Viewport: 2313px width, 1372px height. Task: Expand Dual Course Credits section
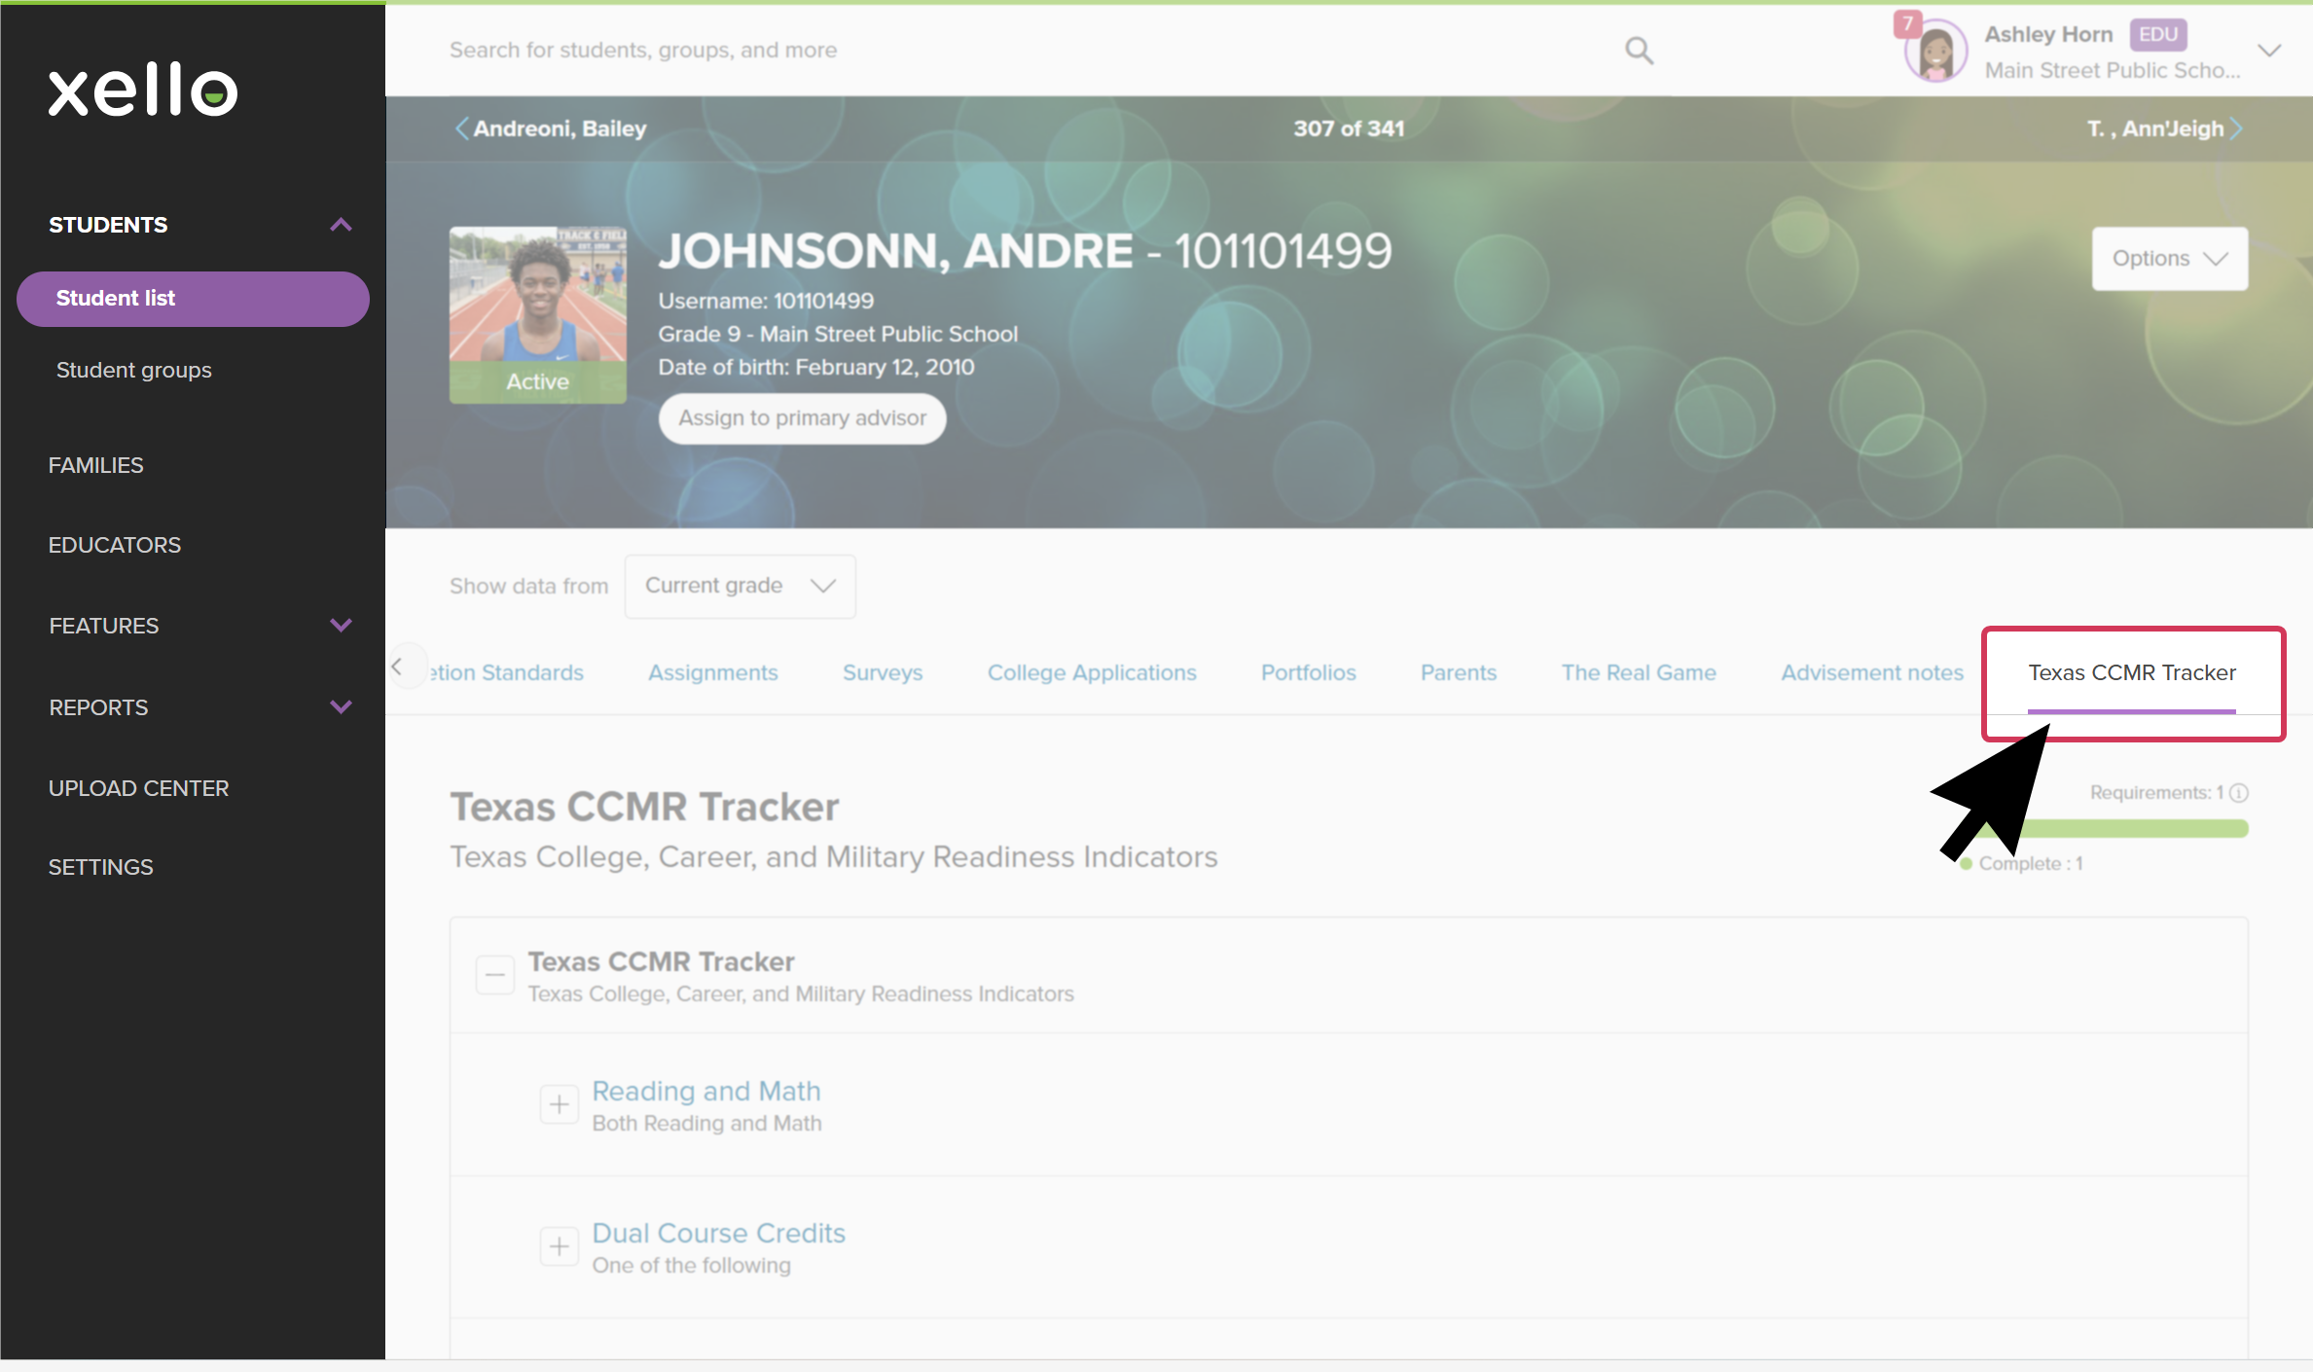(x=560, y=1246)
